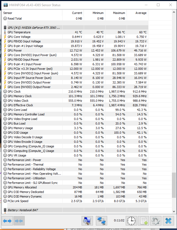Click the GPU Memory Allocated circle icon
Image resolution: width=177 pixels, height=230 pixels.
(5, 187)
